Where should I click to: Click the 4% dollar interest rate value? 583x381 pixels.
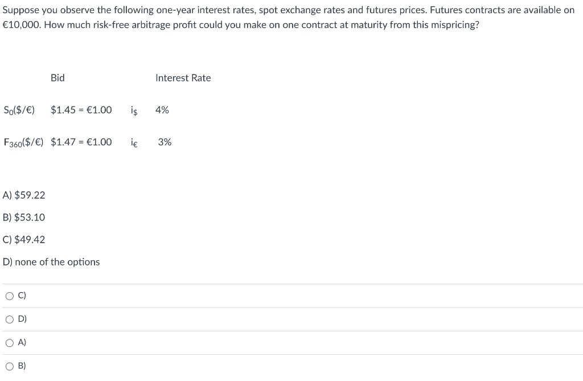point(162,110)
